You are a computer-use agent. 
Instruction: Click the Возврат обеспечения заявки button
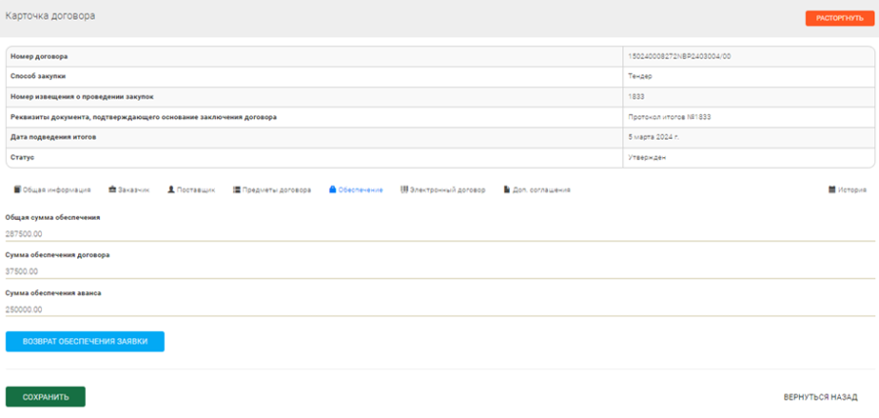(x=85, y=341)
